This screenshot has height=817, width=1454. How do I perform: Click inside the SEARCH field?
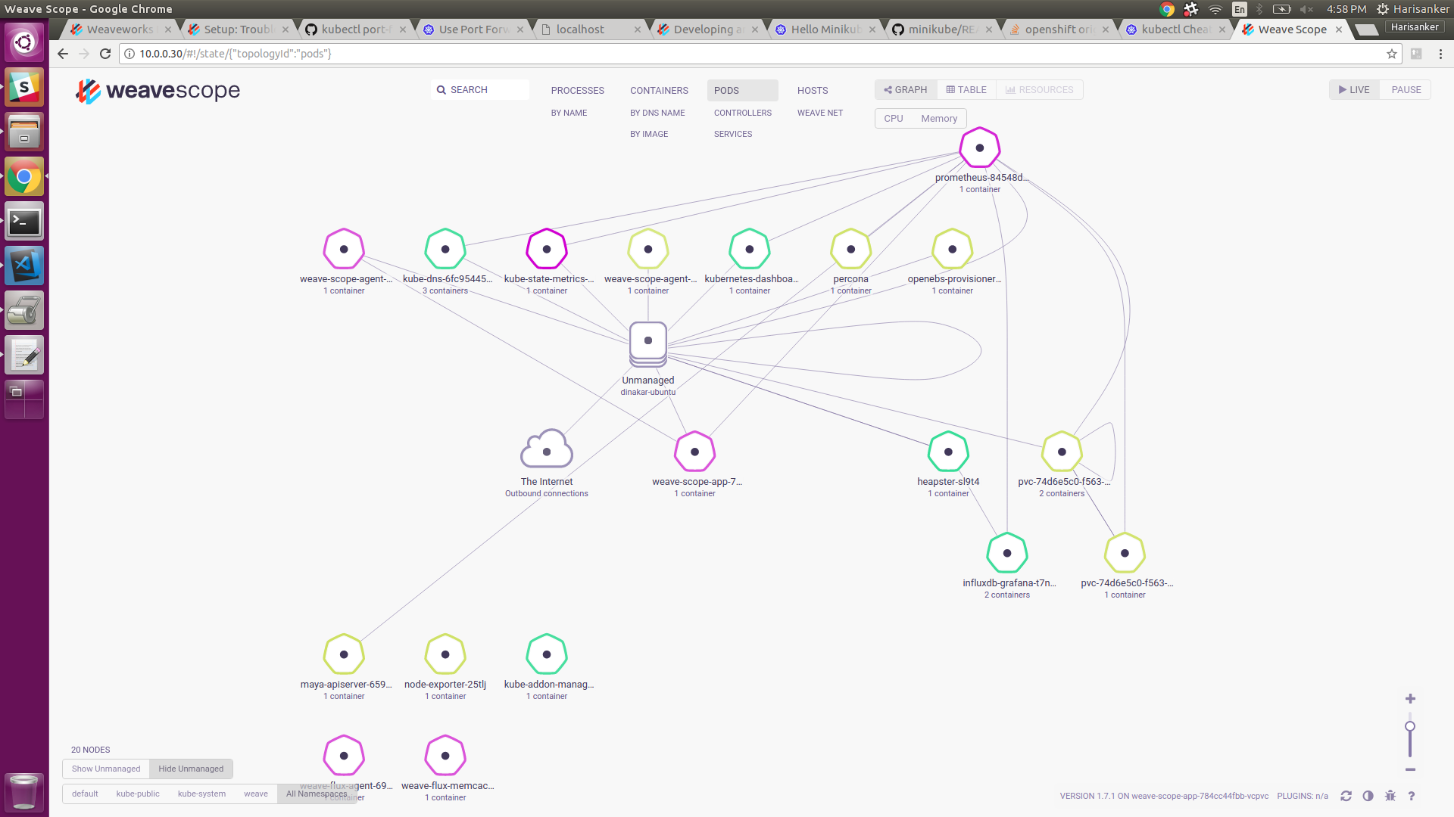click(x=485, y=89)
